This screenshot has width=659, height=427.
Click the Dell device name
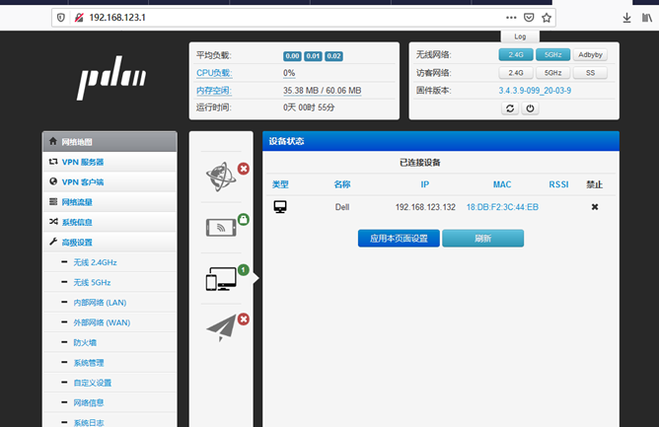pyautogui.click(x=342, y=207)
